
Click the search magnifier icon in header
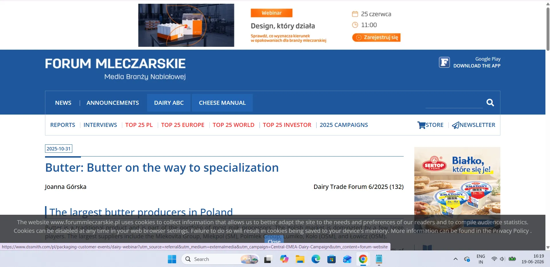(490, 102)
